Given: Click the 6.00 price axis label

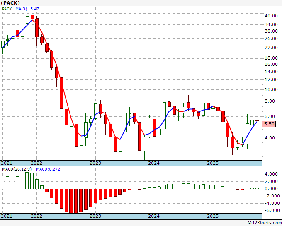Looking at the screenshot, I should click(270, 116).
